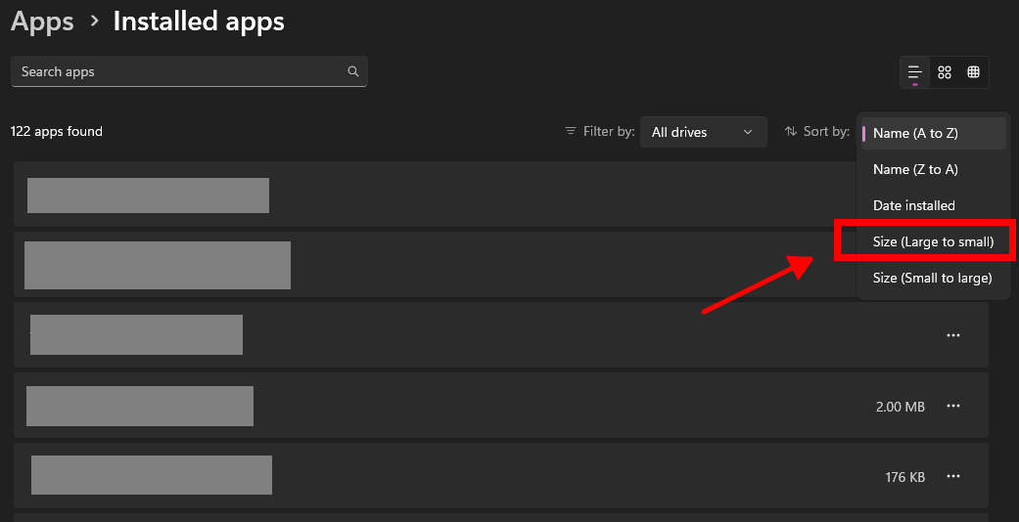Image resolution: width=1019 pixels, height=522 pixels.
Task: Choose Name (Z to A) sort option
Action: coord(915,169)
